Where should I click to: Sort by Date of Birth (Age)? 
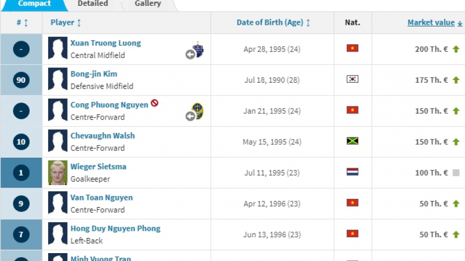(273, 23)
